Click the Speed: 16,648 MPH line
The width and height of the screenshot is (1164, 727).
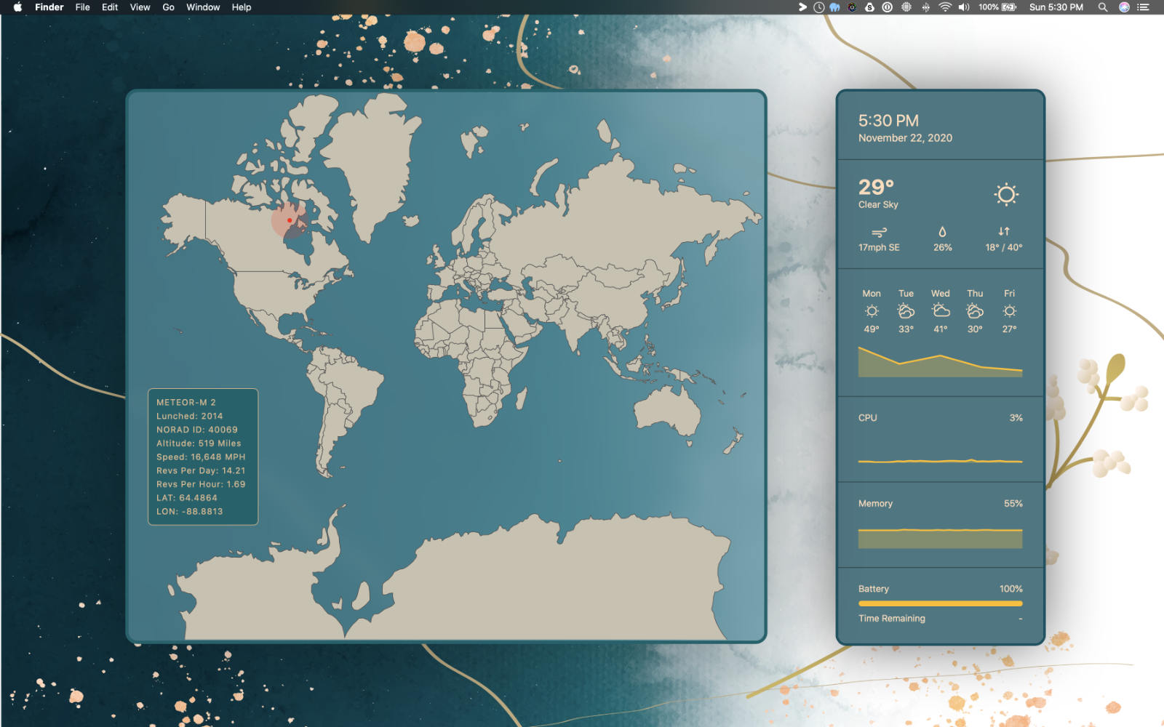click(201, 457)
